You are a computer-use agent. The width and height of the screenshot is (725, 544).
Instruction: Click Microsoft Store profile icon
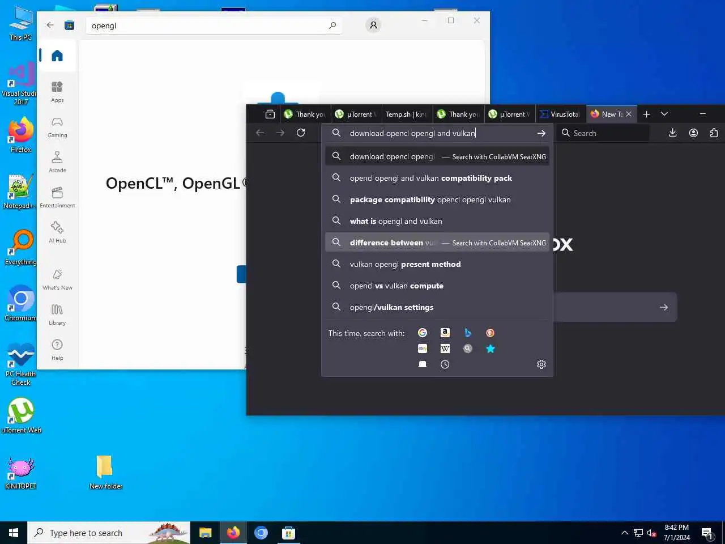(x=373, y=25)
